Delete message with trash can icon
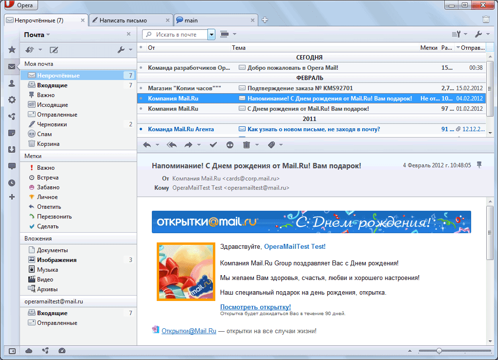Viewport: 498px width, 360px height. point(247,145)
